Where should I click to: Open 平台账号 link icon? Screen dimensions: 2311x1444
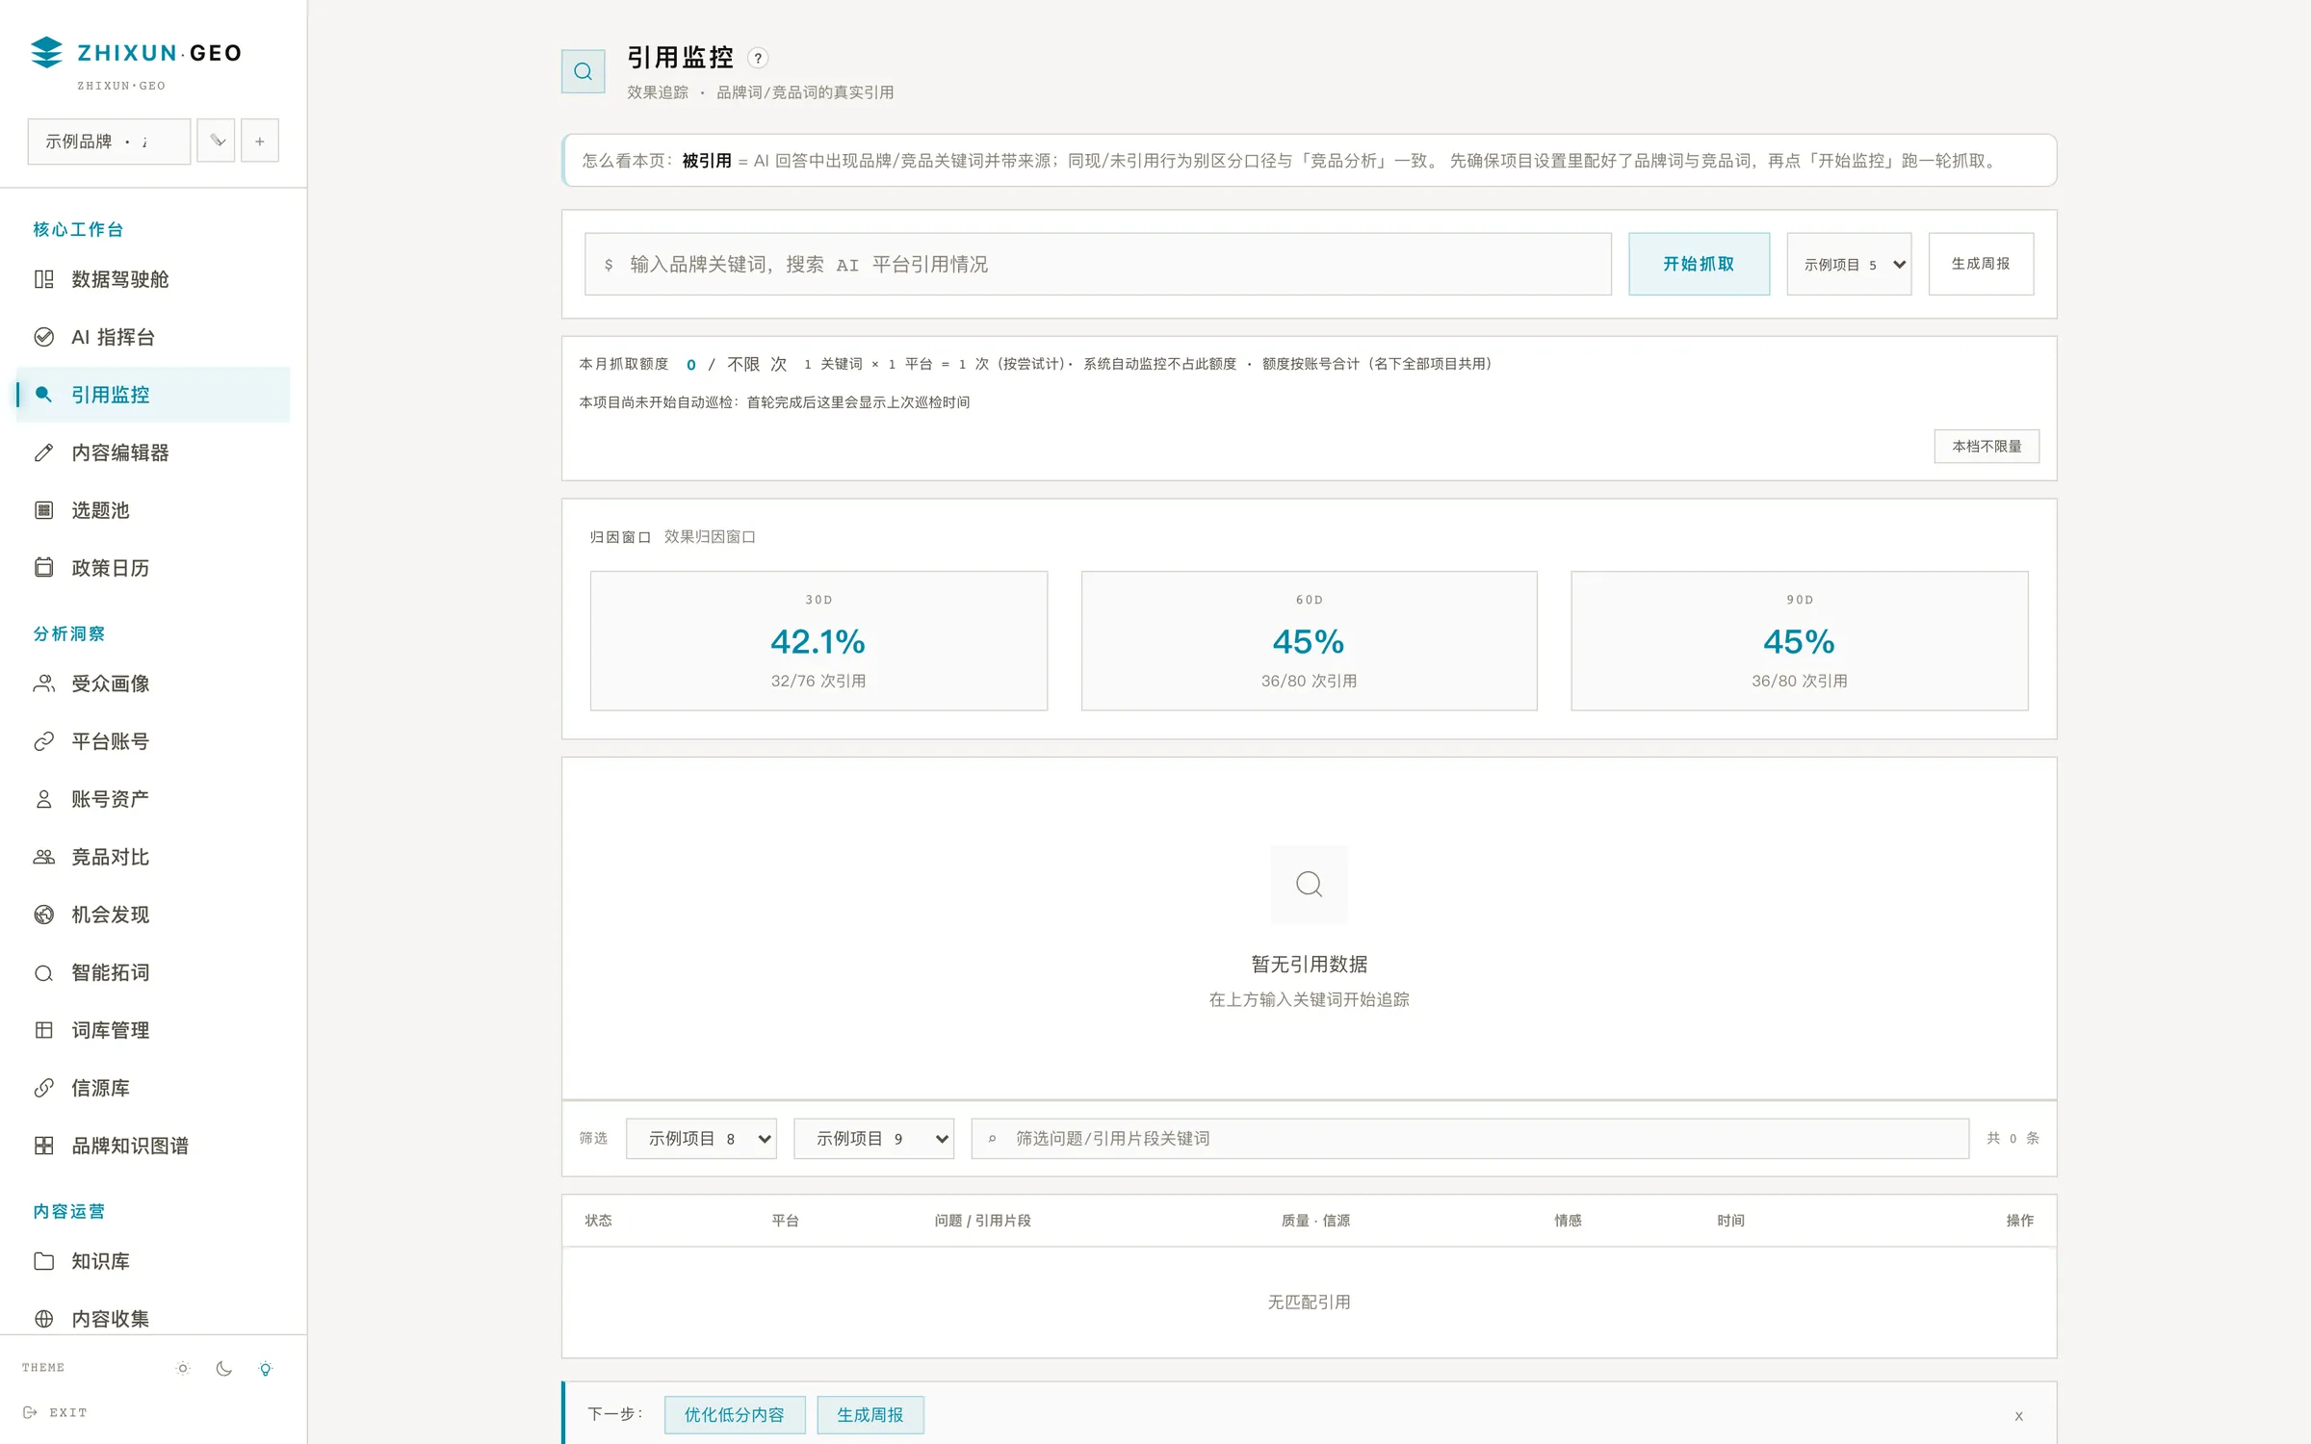(43, 741)
